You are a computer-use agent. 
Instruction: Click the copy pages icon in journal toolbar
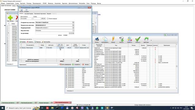(x=105, y=39)
